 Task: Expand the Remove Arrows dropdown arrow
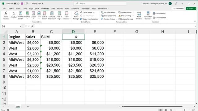117,19
